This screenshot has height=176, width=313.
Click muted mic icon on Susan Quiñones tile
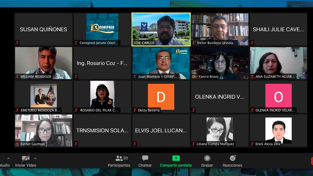(17, 43)
